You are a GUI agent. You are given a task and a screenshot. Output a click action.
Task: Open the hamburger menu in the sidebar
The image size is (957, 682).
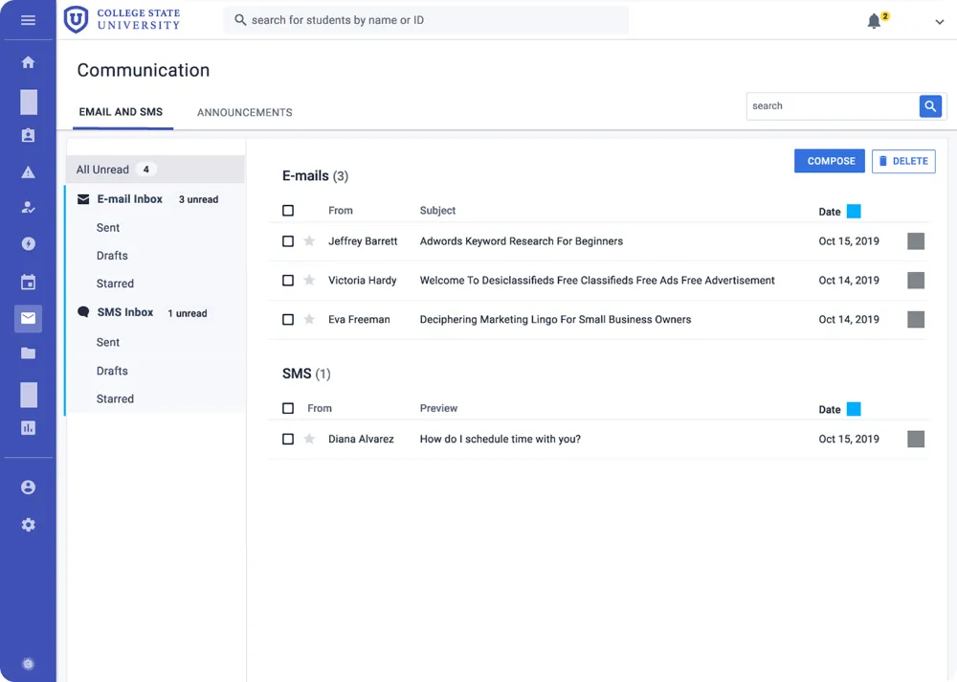28,20
